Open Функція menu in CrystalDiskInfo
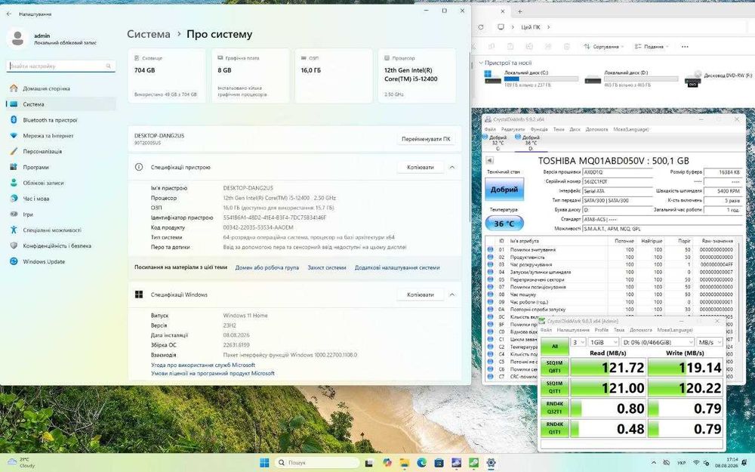Screen dimensions: 755x472 (x=539, y=129)
